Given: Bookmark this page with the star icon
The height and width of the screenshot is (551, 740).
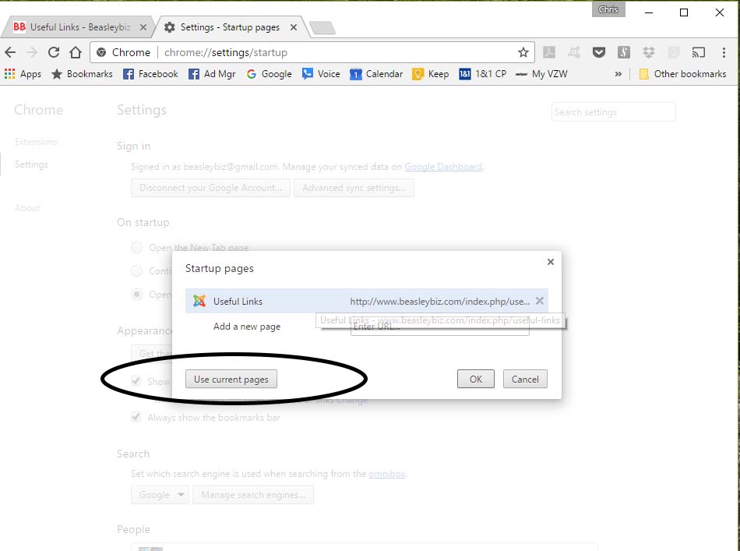Looking at the screenshot, I should [x=523, y=52].
